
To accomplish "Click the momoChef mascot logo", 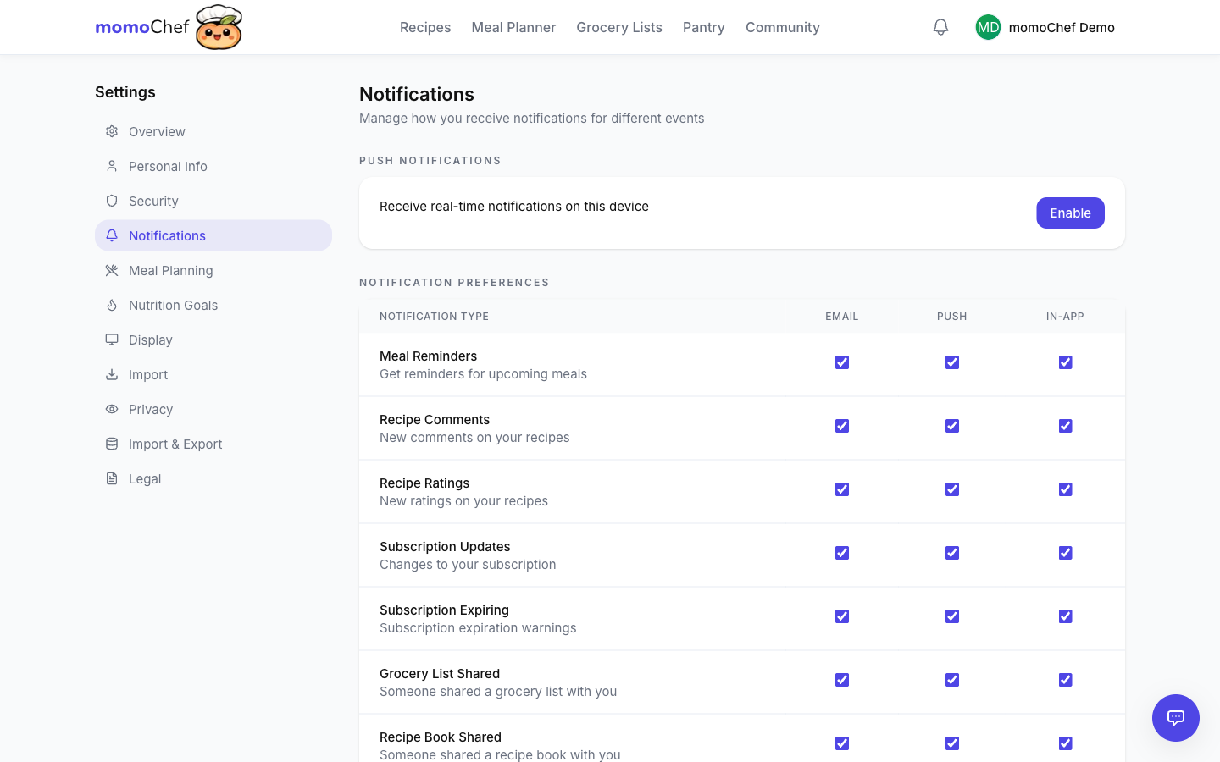I will coord(219,27).
